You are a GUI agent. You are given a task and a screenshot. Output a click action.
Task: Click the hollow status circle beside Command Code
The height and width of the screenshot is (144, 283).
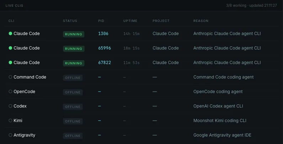point(10,77)
